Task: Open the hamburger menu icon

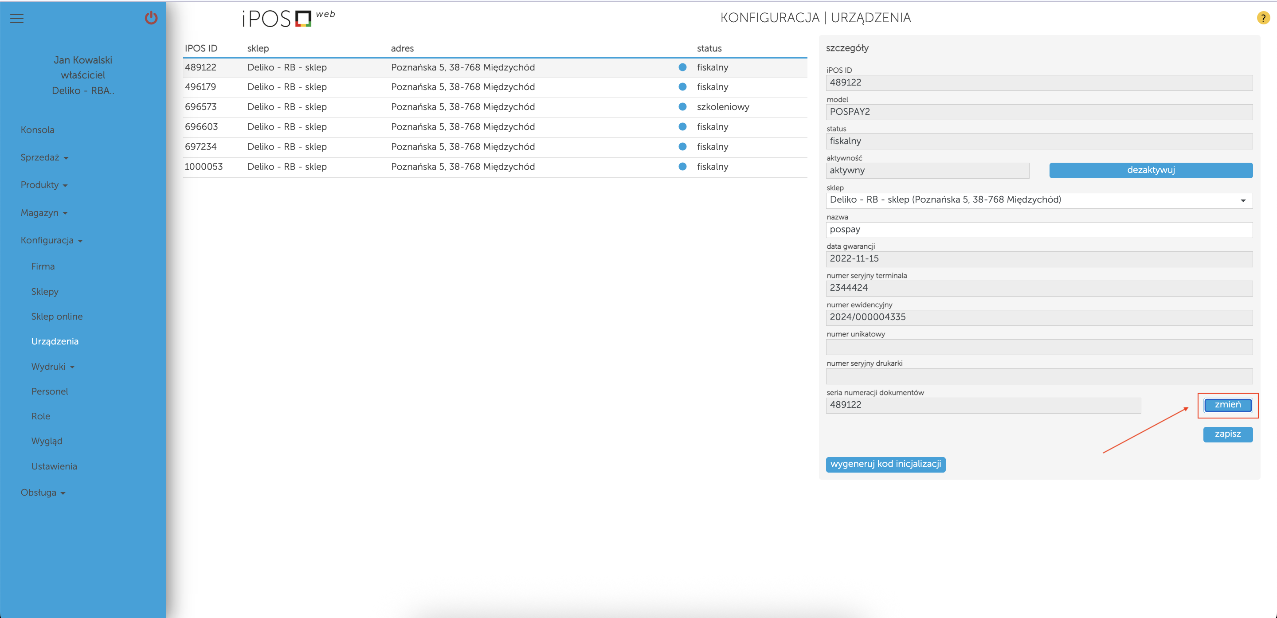Action: click(17, 18)
